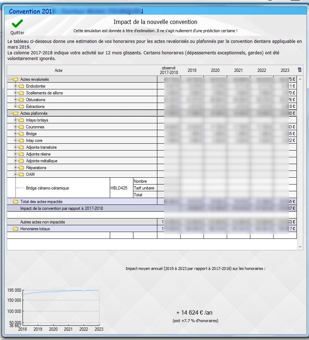Expand the Bridge category
This screenshot has width=309, height=340.
(x=15, y=134)
